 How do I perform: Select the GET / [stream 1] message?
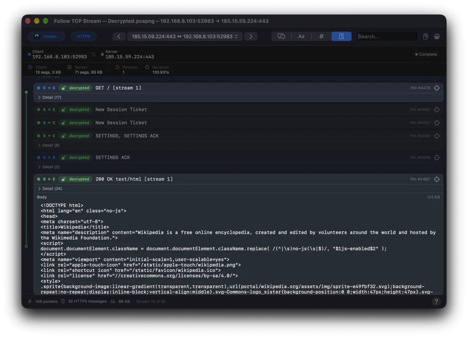point(238,88)
